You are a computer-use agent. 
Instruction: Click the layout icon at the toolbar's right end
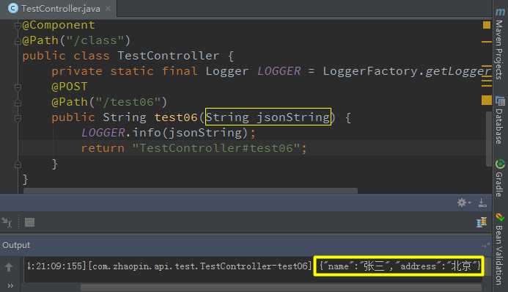[x=482, y=222]
